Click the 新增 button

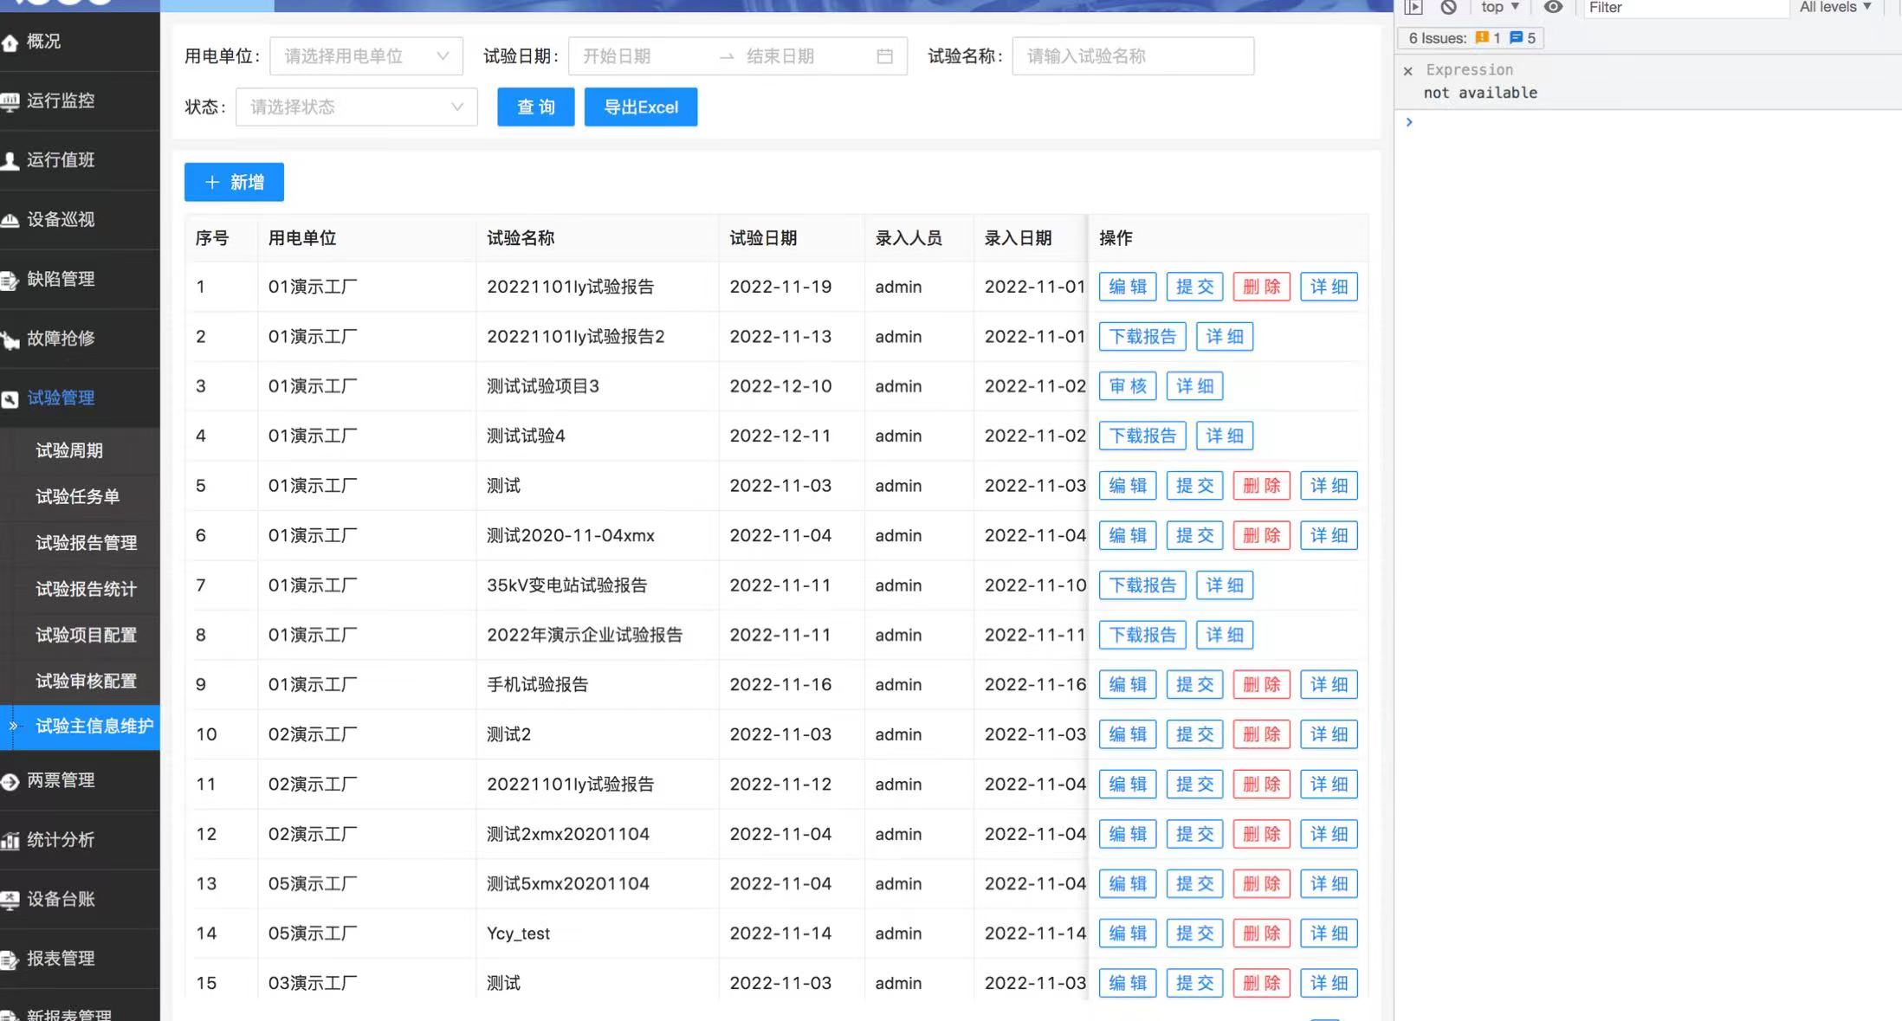[x=234, y=182]
